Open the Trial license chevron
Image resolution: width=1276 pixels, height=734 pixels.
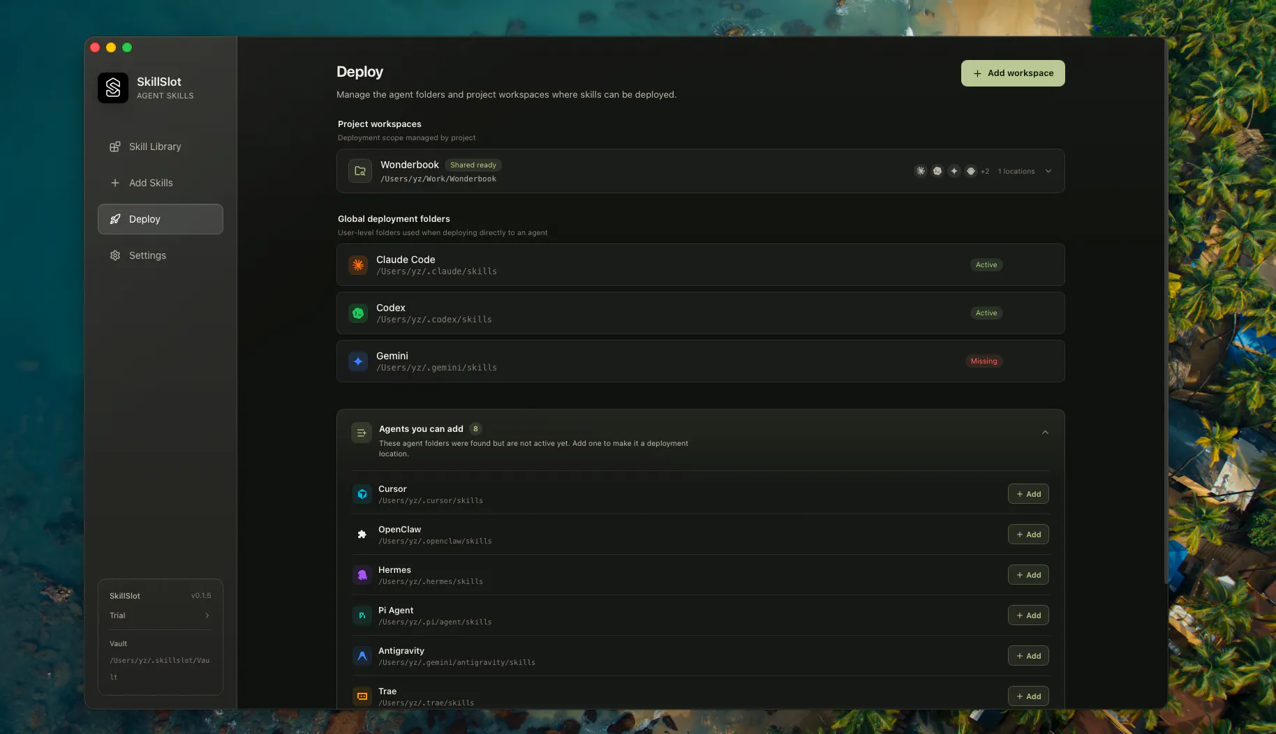[x=207, y=615]
